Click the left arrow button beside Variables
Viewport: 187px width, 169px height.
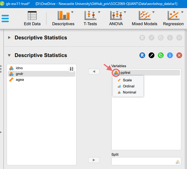point(94,71)
